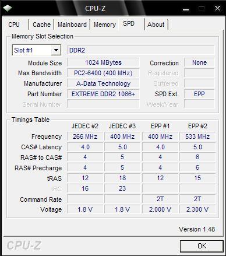This screenshot has width=226, height=256.
Task: Click the 533 MHz frequency cell
Action: click(197, 136)
